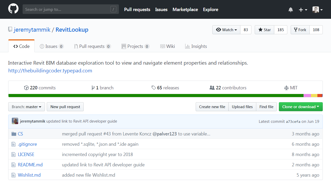Viewport: 331px width, 181px height.
Task: Open the 65 releases link
Action: [165, 88]
